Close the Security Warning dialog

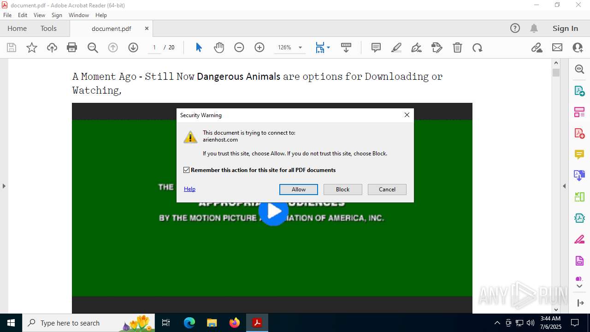(407, 115)
